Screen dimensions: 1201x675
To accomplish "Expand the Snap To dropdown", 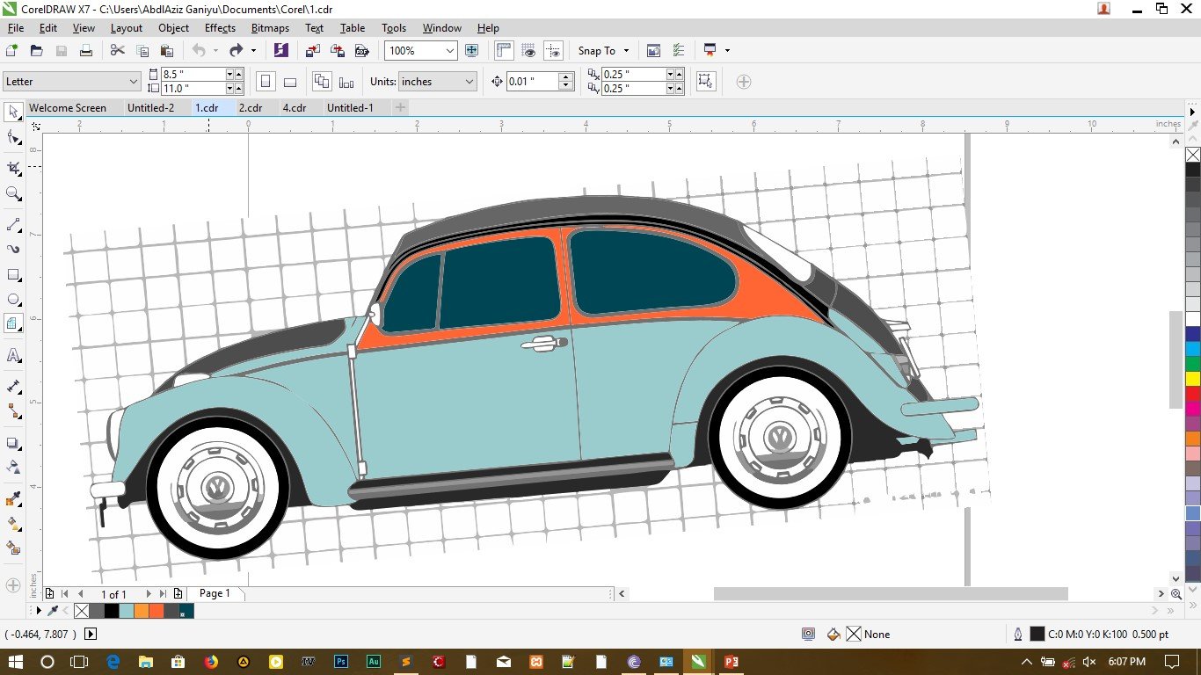I will coord(626,51).
